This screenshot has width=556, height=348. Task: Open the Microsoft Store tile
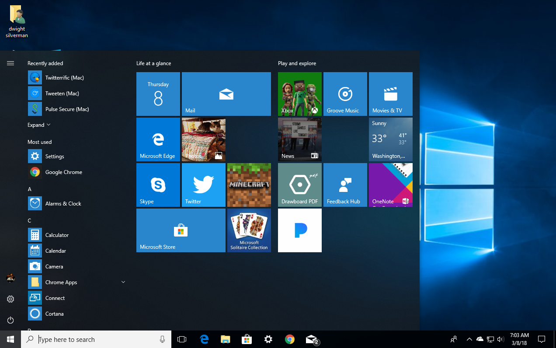(181, 230)
